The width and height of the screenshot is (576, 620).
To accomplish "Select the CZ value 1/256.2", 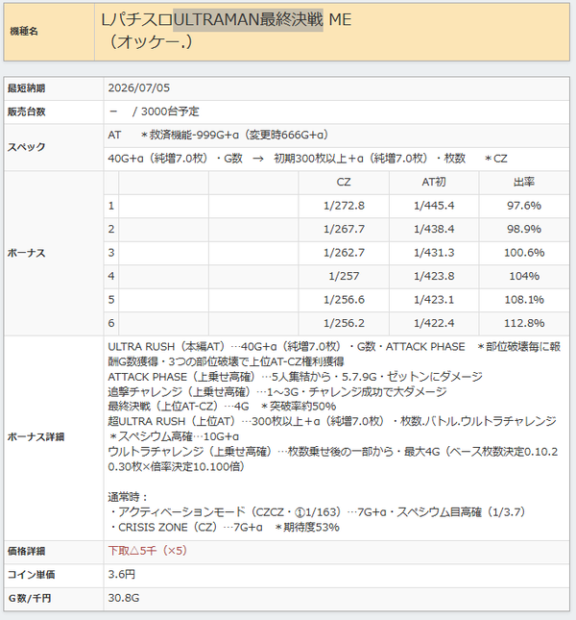I will tap(344, 323).
